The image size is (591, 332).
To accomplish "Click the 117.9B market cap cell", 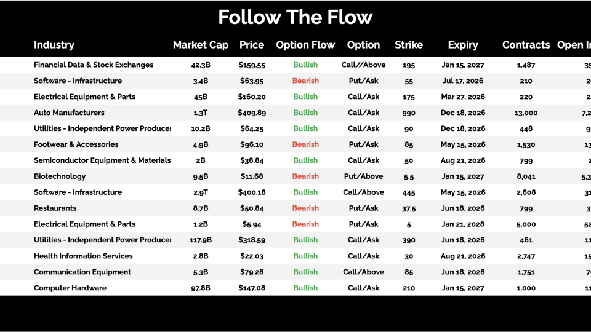I will click(x=201, y=240).
